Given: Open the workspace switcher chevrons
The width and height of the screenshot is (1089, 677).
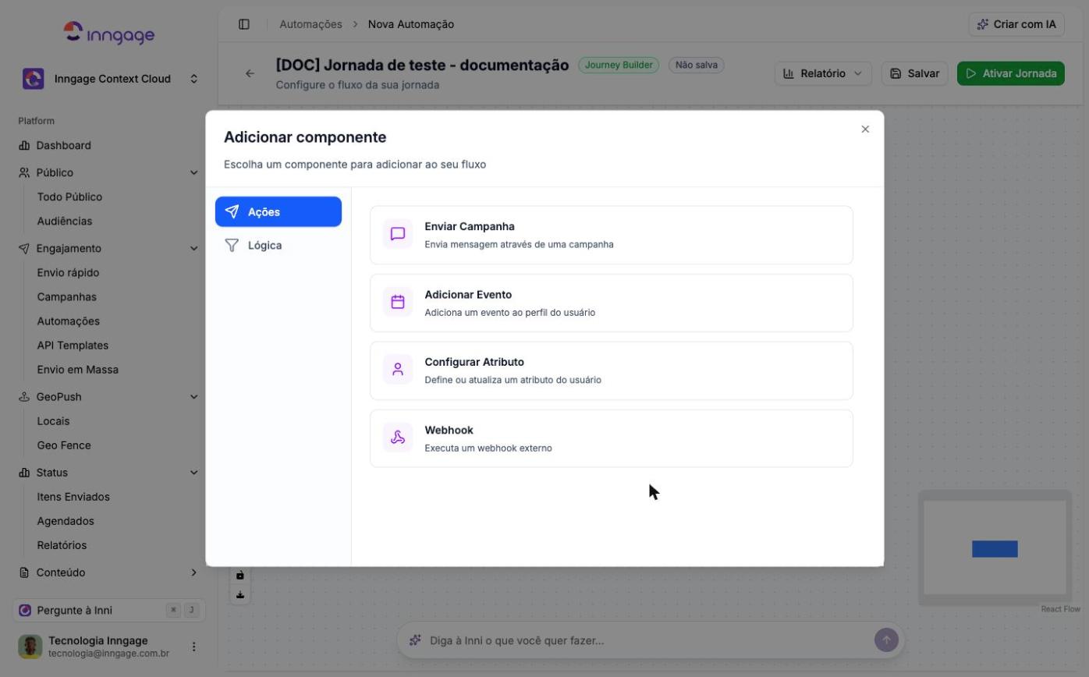Looking at the screenshot, I should [194, 79].
